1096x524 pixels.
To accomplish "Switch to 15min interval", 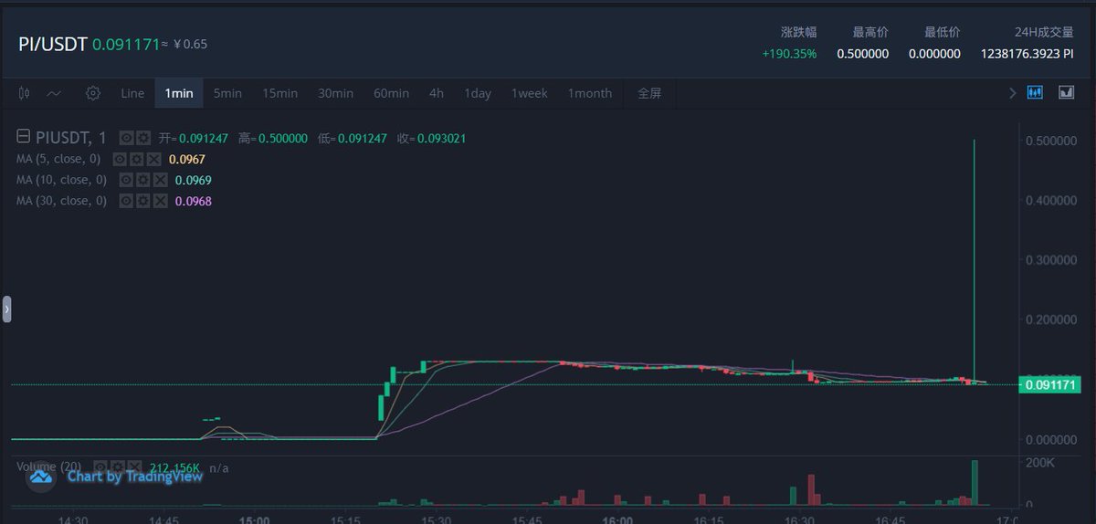I will coord(279,93).
